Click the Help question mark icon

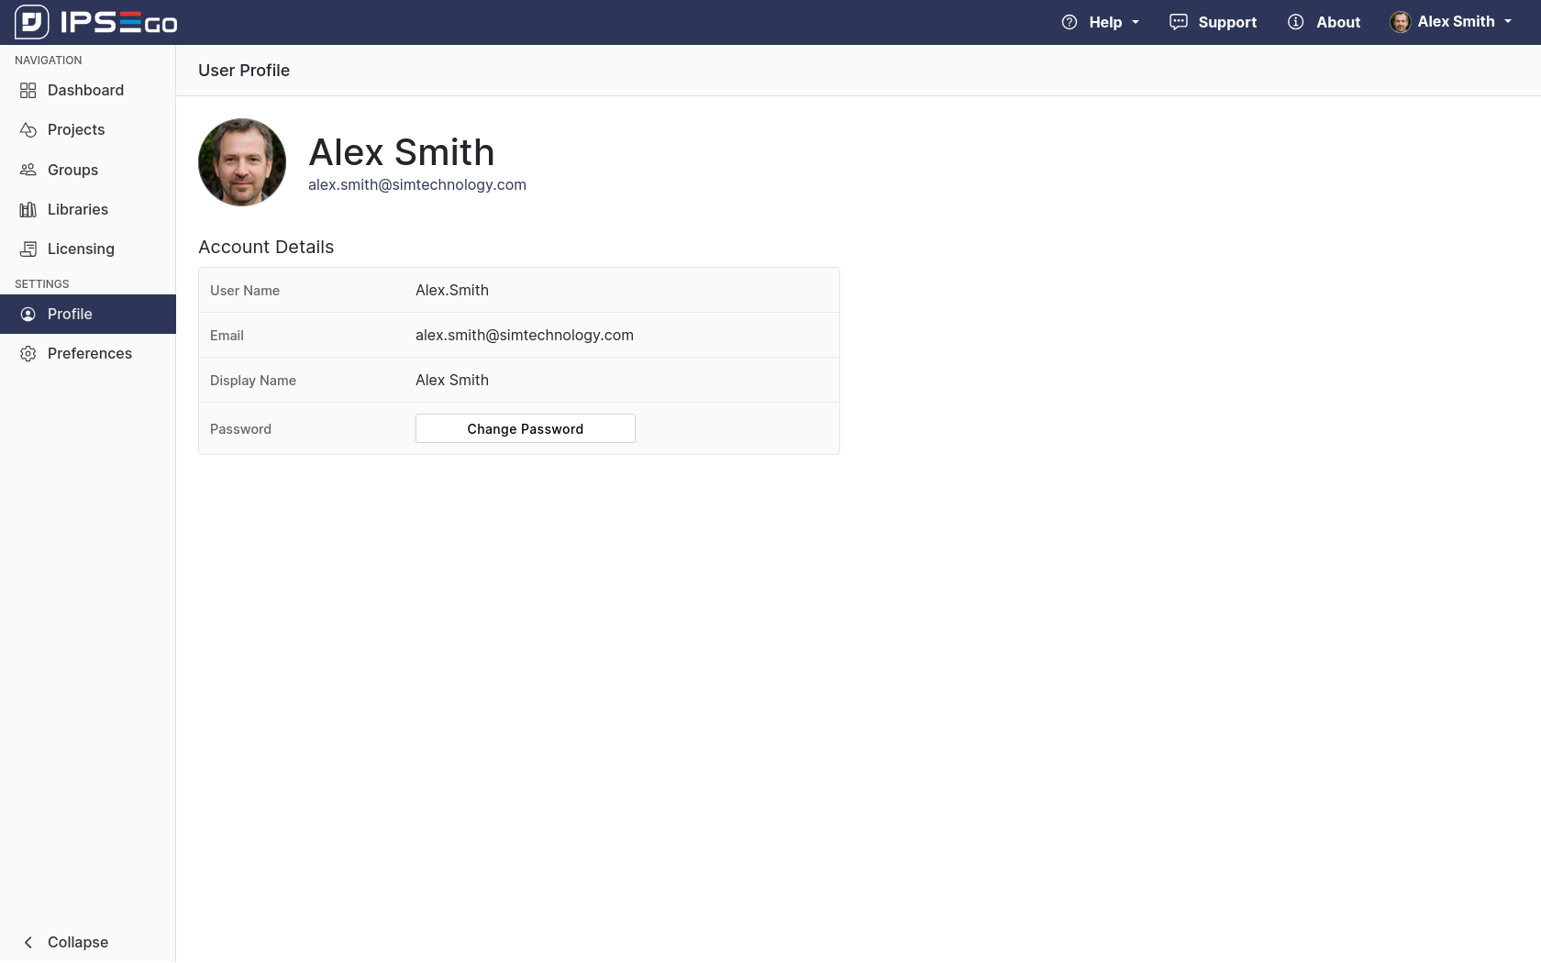pyautogui.click(x=1070, y=22)
